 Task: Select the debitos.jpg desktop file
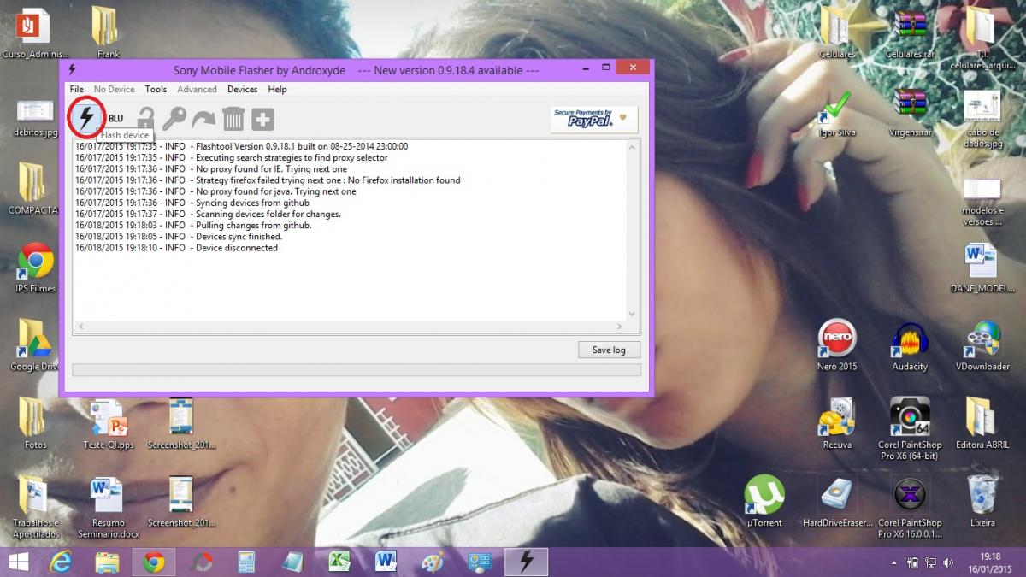[x=35, y=117]
